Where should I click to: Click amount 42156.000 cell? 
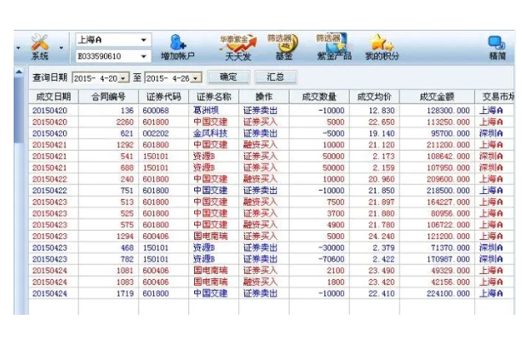(437, 282)
